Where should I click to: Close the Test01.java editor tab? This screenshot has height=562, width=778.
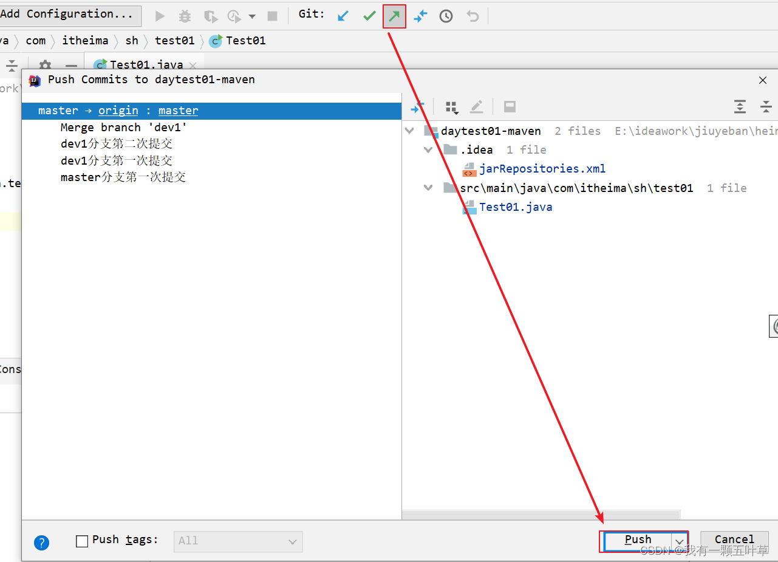coord(193,66)
